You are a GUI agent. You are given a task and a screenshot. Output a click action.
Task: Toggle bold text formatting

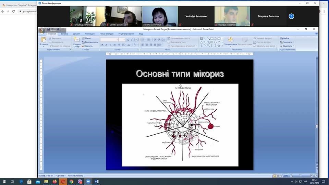click(x=102, y=45)
